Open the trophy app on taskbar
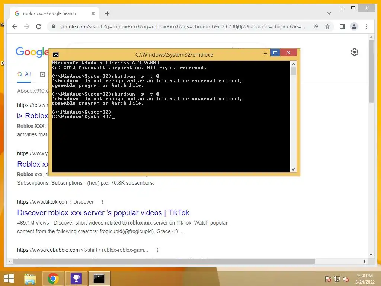The image size is (381, 286). click(x=76, y=279)
